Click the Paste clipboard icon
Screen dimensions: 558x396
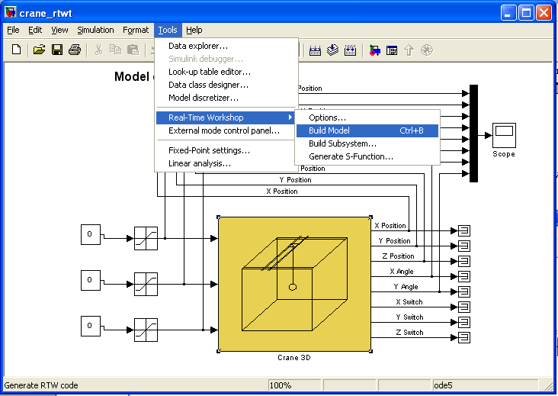pyautogui.click(x=133, y=50)
